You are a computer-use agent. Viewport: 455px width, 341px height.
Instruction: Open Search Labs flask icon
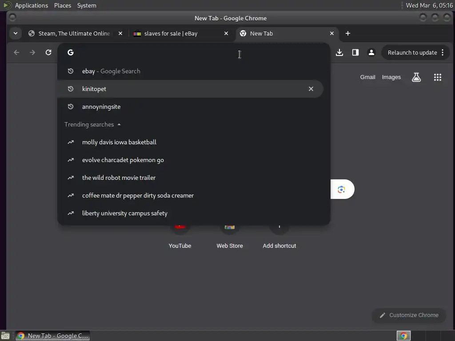coord(416,77)
